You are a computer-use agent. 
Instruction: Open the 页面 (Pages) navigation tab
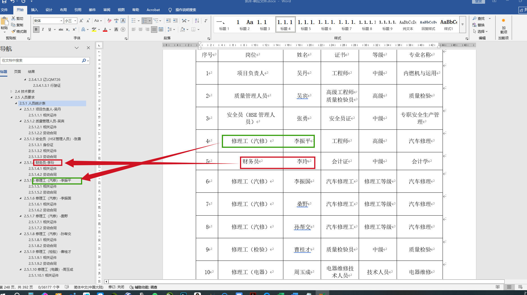[x=18, y=71]
